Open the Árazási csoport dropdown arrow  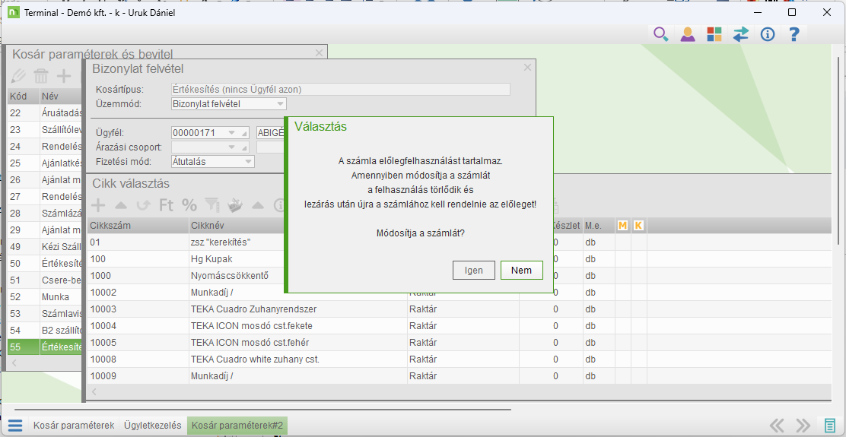pyautogui.click(x=231, y=147)
